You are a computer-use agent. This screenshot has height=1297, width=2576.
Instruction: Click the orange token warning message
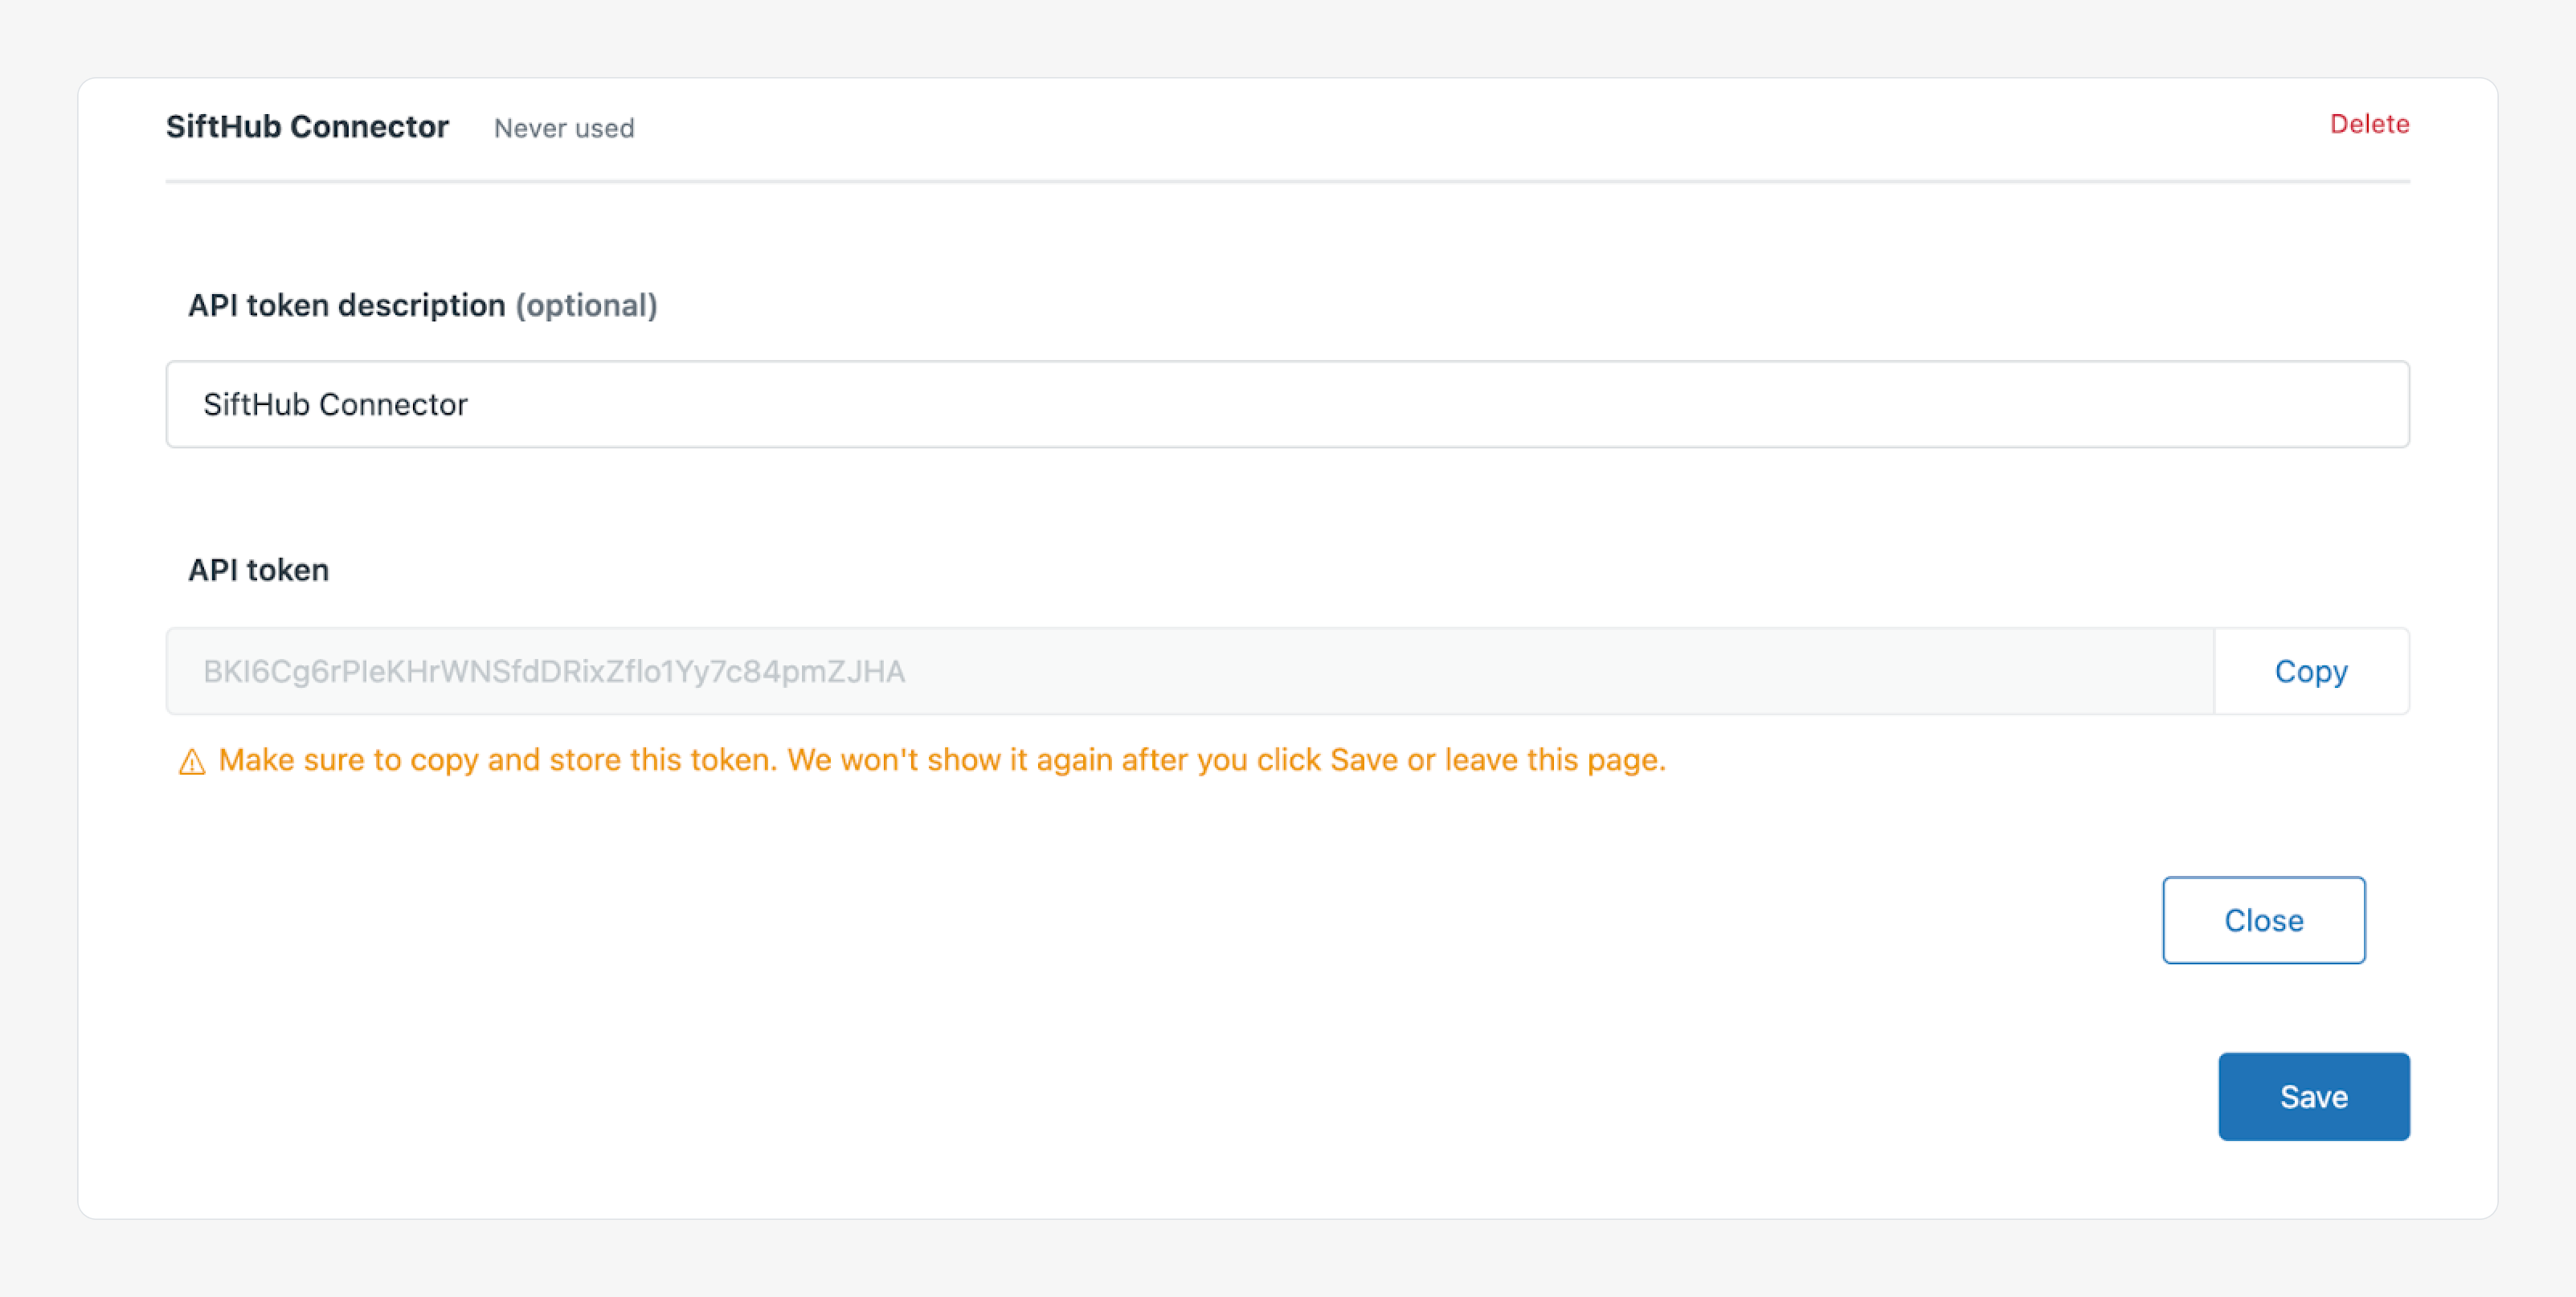(940, 760)
